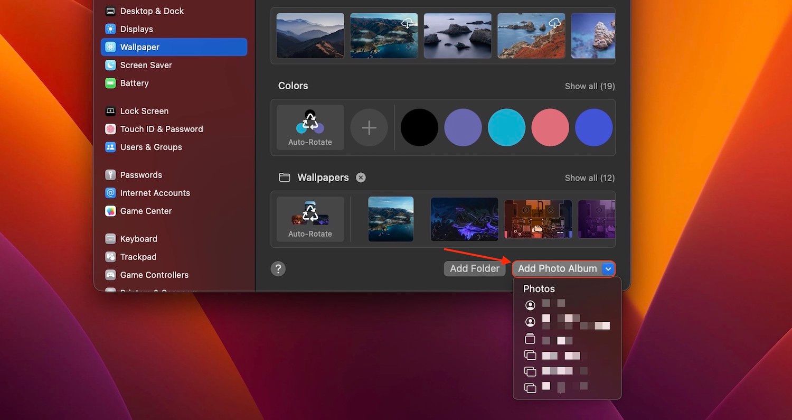Click the Add Folder button
The width and height of the screenshot is (792, 420).
click(474, 268)
